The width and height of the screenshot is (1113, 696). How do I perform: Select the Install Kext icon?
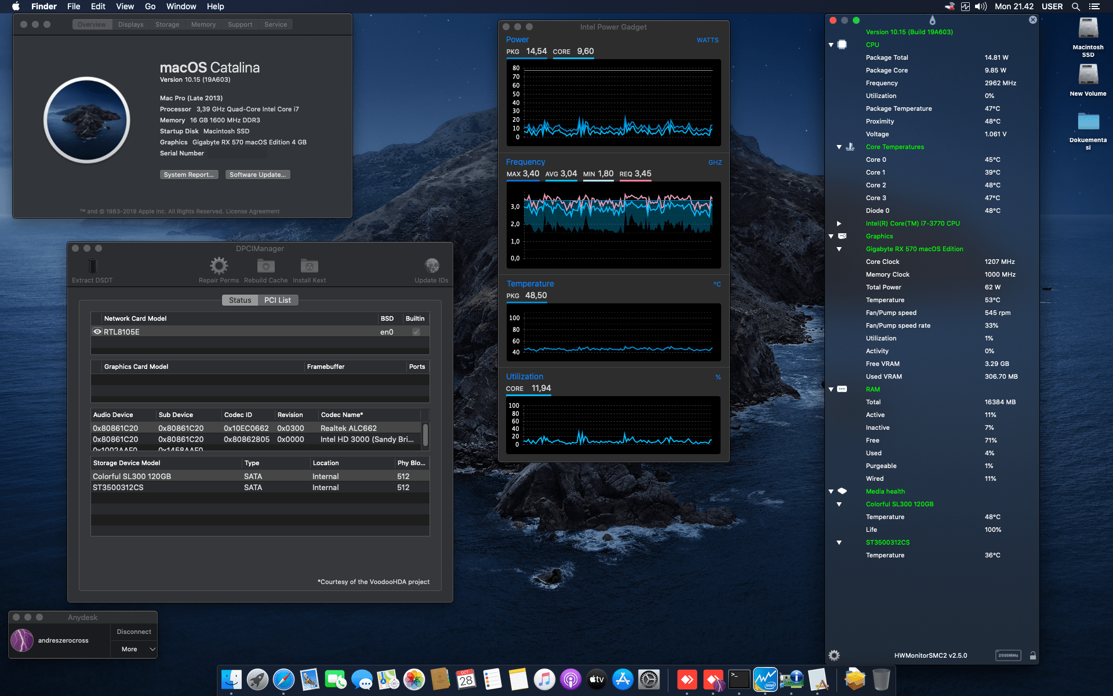pos(309,266)
